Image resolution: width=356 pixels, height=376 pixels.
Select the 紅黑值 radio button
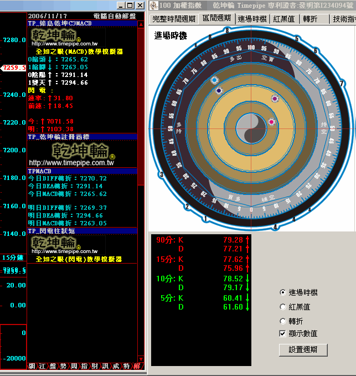283,307
